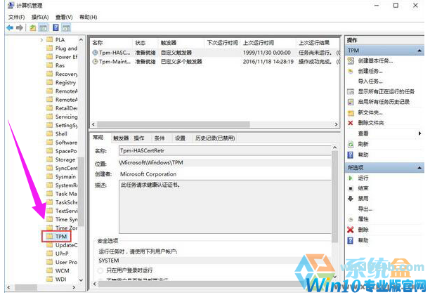Click 导入任务 action
Screen dimensions: 430x295
[370, 81]
